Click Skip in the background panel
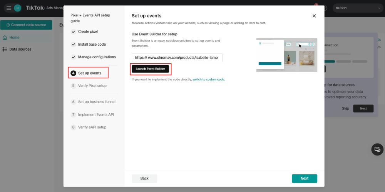 345,109
